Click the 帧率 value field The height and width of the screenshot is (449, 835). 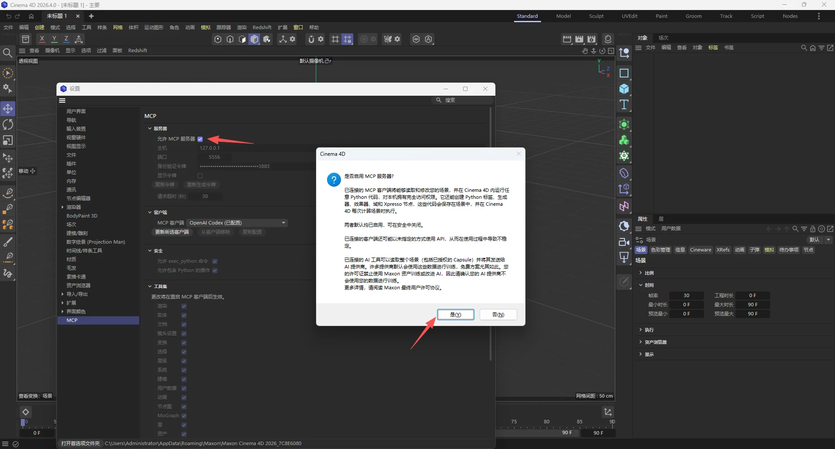click(686, 295)
